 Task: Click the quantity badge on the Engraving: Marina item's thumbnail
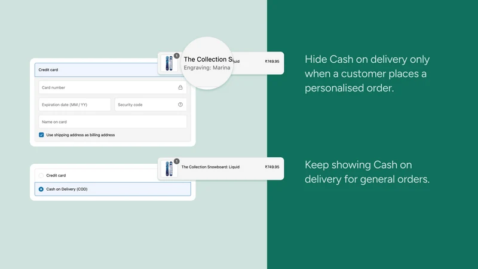(x=176, y=56)
